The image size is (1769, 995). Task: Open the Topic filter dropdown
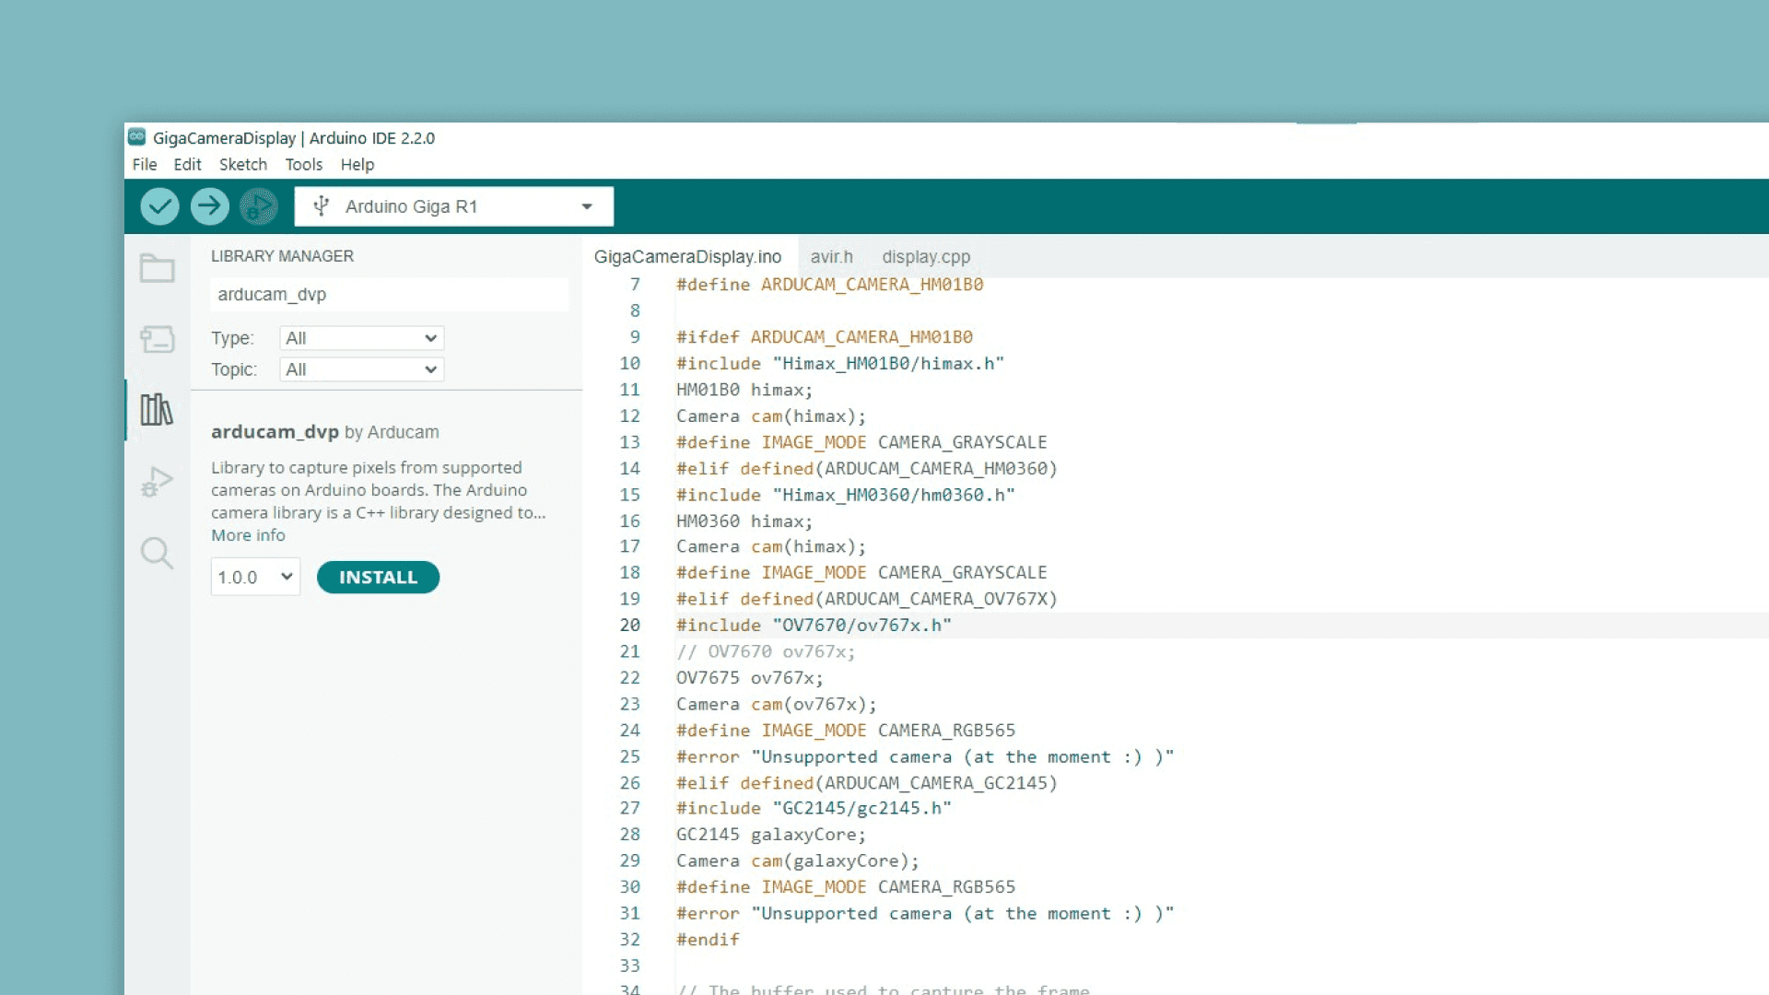click(361, 369)
